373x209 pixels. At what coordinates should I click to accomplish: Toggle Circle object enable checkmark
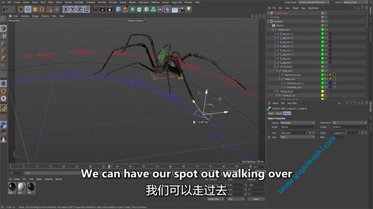click(327, 17)
